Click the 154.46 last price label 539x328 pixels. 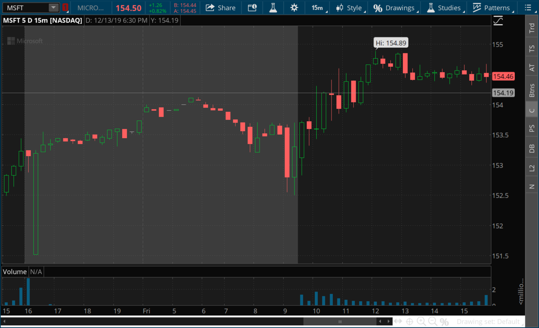(x=503, y=76)
